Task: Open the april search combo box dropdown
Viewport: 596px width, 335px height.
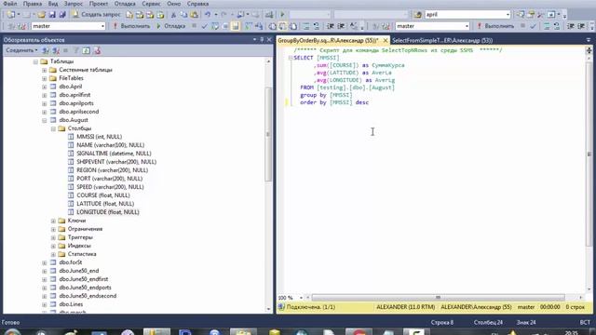Action: (508, 15)
